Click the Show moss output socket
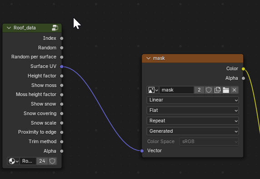The image size is (260, 179). tap(62, 85)
